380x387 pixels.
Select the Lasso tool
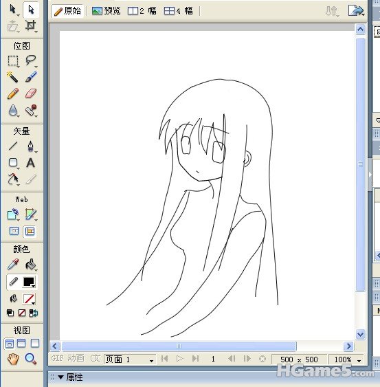click(31, 60)
